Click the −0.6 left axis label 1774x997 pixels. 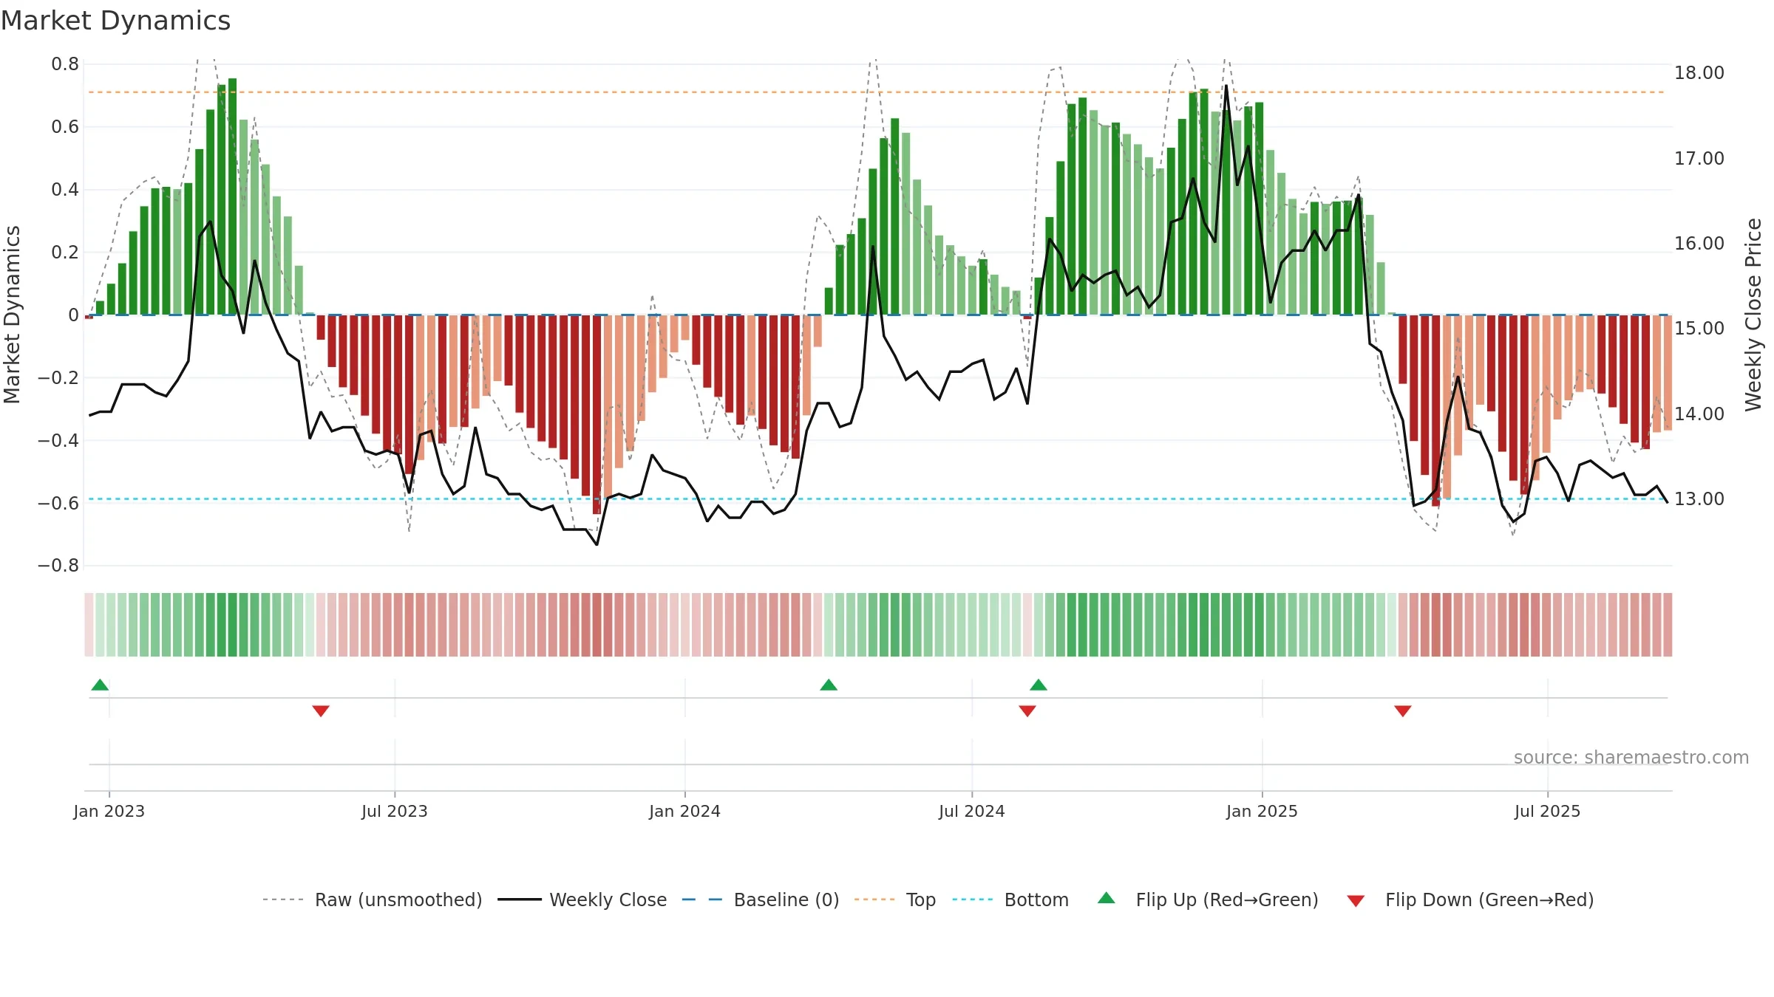pyautogui.click(x=58, y=503)
